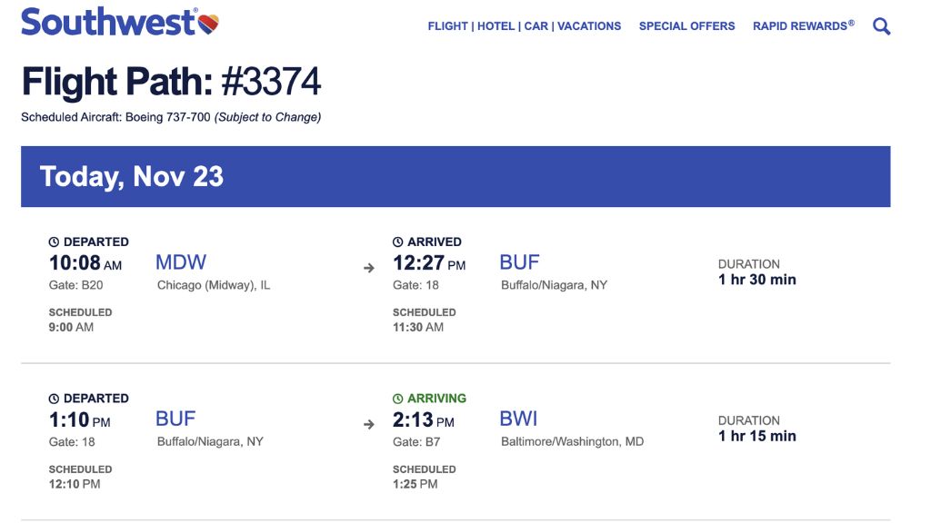Click the clock icon beside DEPARTED from BUF
The image size is (931, 523).
pyautogui.click(x=55, y=398)
